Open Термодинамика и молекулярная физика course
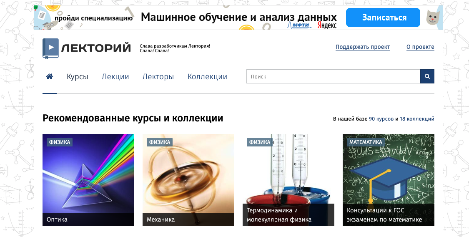The width and height of the screenshot is (469, 237). pyautogui.click(x=288, y=179)
